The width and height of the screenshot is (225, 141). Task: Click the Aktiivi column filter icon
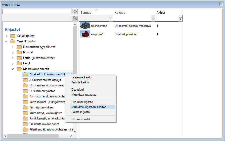[x=181, y=18]
